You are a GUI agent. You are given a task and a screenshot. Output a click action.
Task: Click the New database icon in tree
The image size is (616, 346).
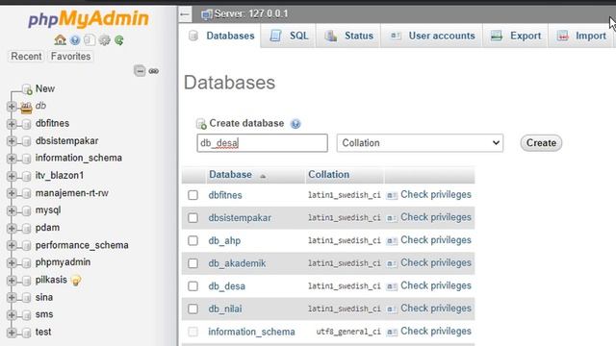pyautogui.click(x=27, y=89)
